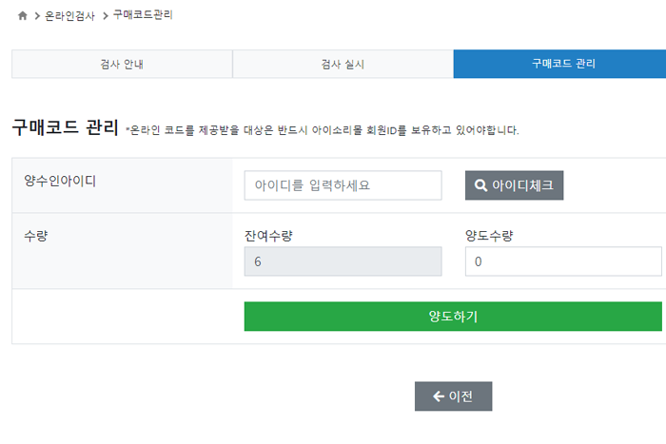Switch to the 검사 안내 tab

click(x=122, y=64)
